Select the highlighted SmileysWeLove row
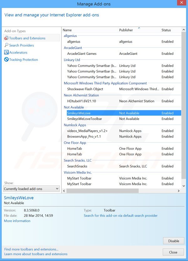The width and height of the screenshot is (188, 261). [x=124, y=113]
